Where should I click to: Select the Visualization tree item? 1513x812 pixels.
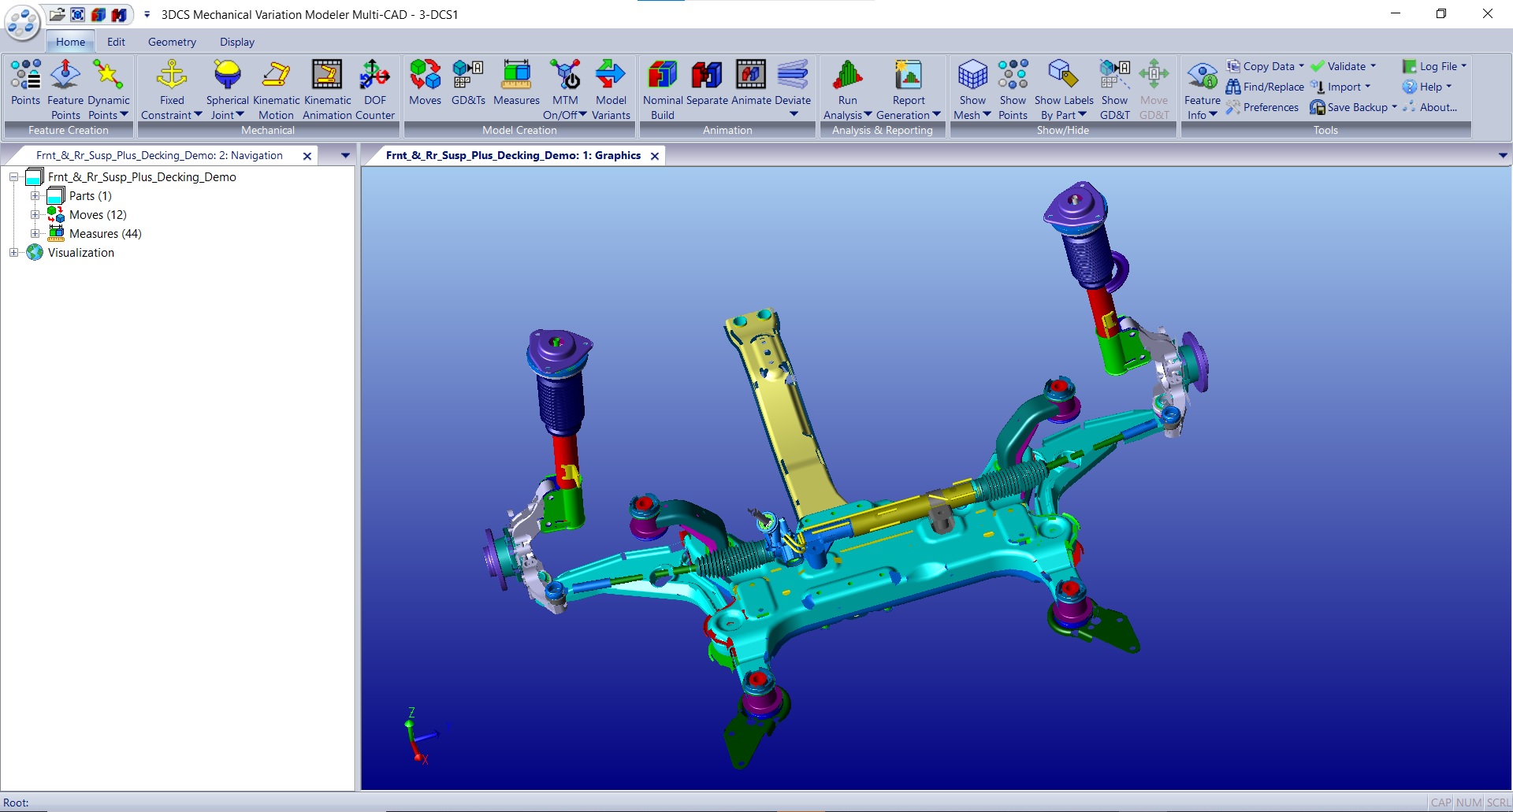(81, 252)
